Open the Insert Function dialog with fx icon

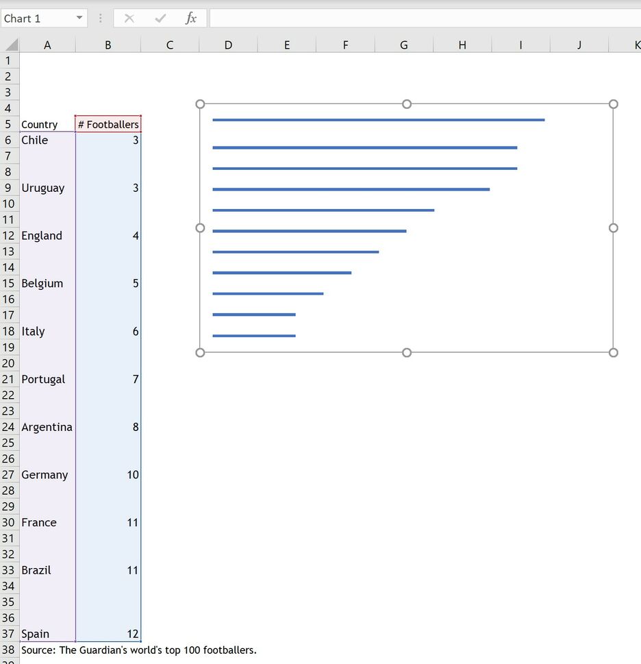190,19
